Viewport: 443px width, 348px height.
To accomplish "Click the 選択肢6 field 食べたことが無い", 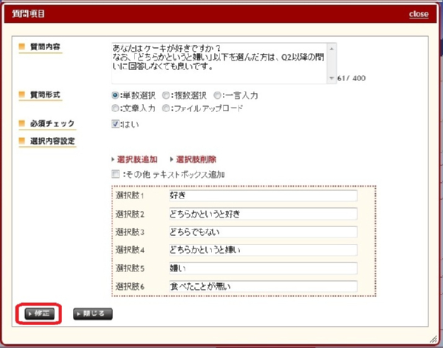I will click(x=261, y=286).
